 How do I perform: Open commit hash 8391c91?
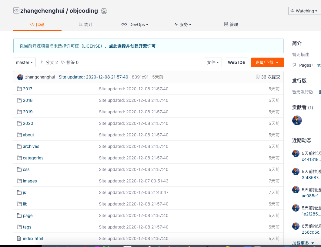140,77
